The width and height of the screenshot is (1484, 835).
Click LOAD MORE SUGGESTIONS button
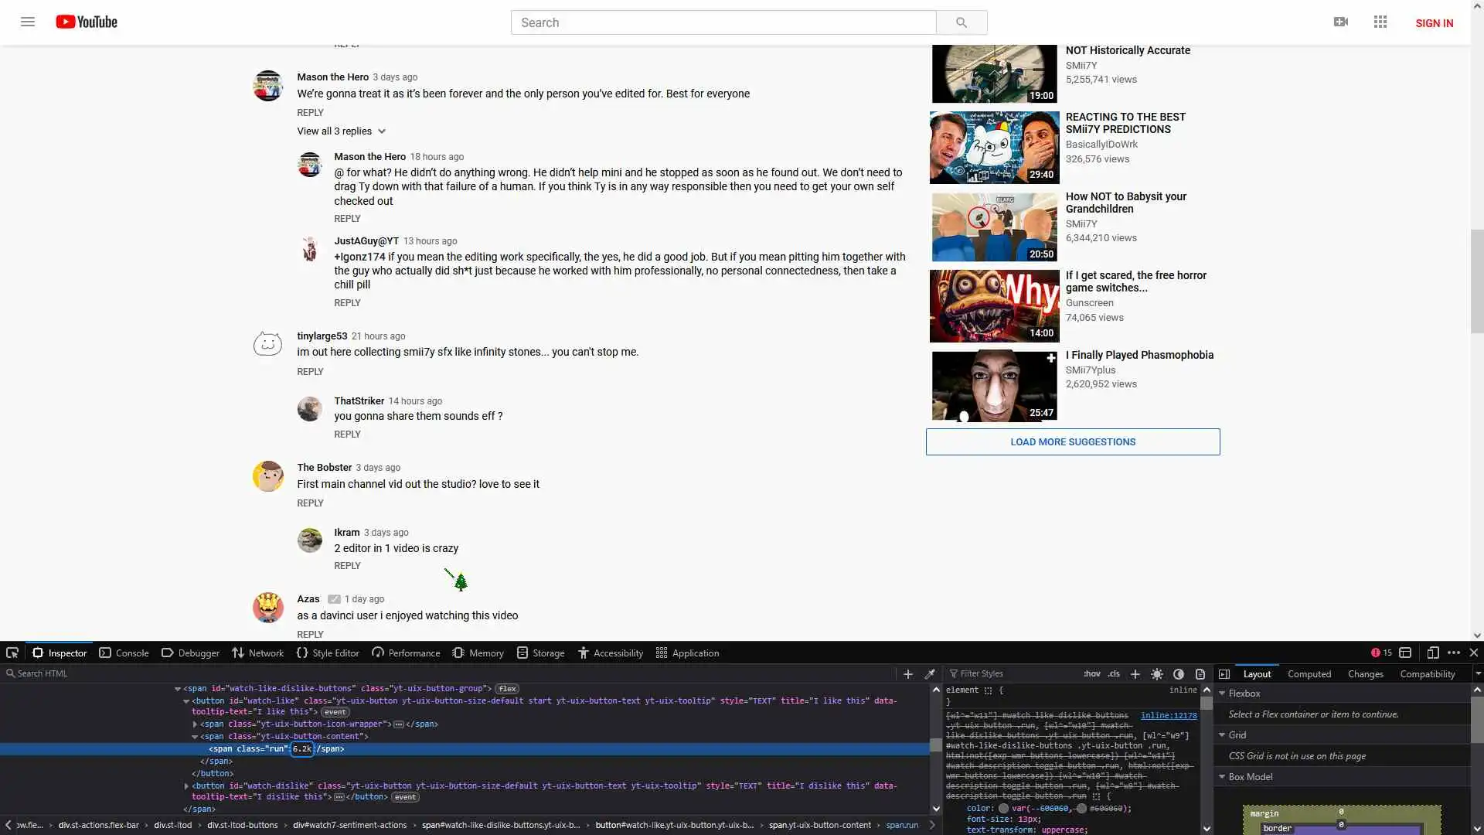pos(1072,442)
